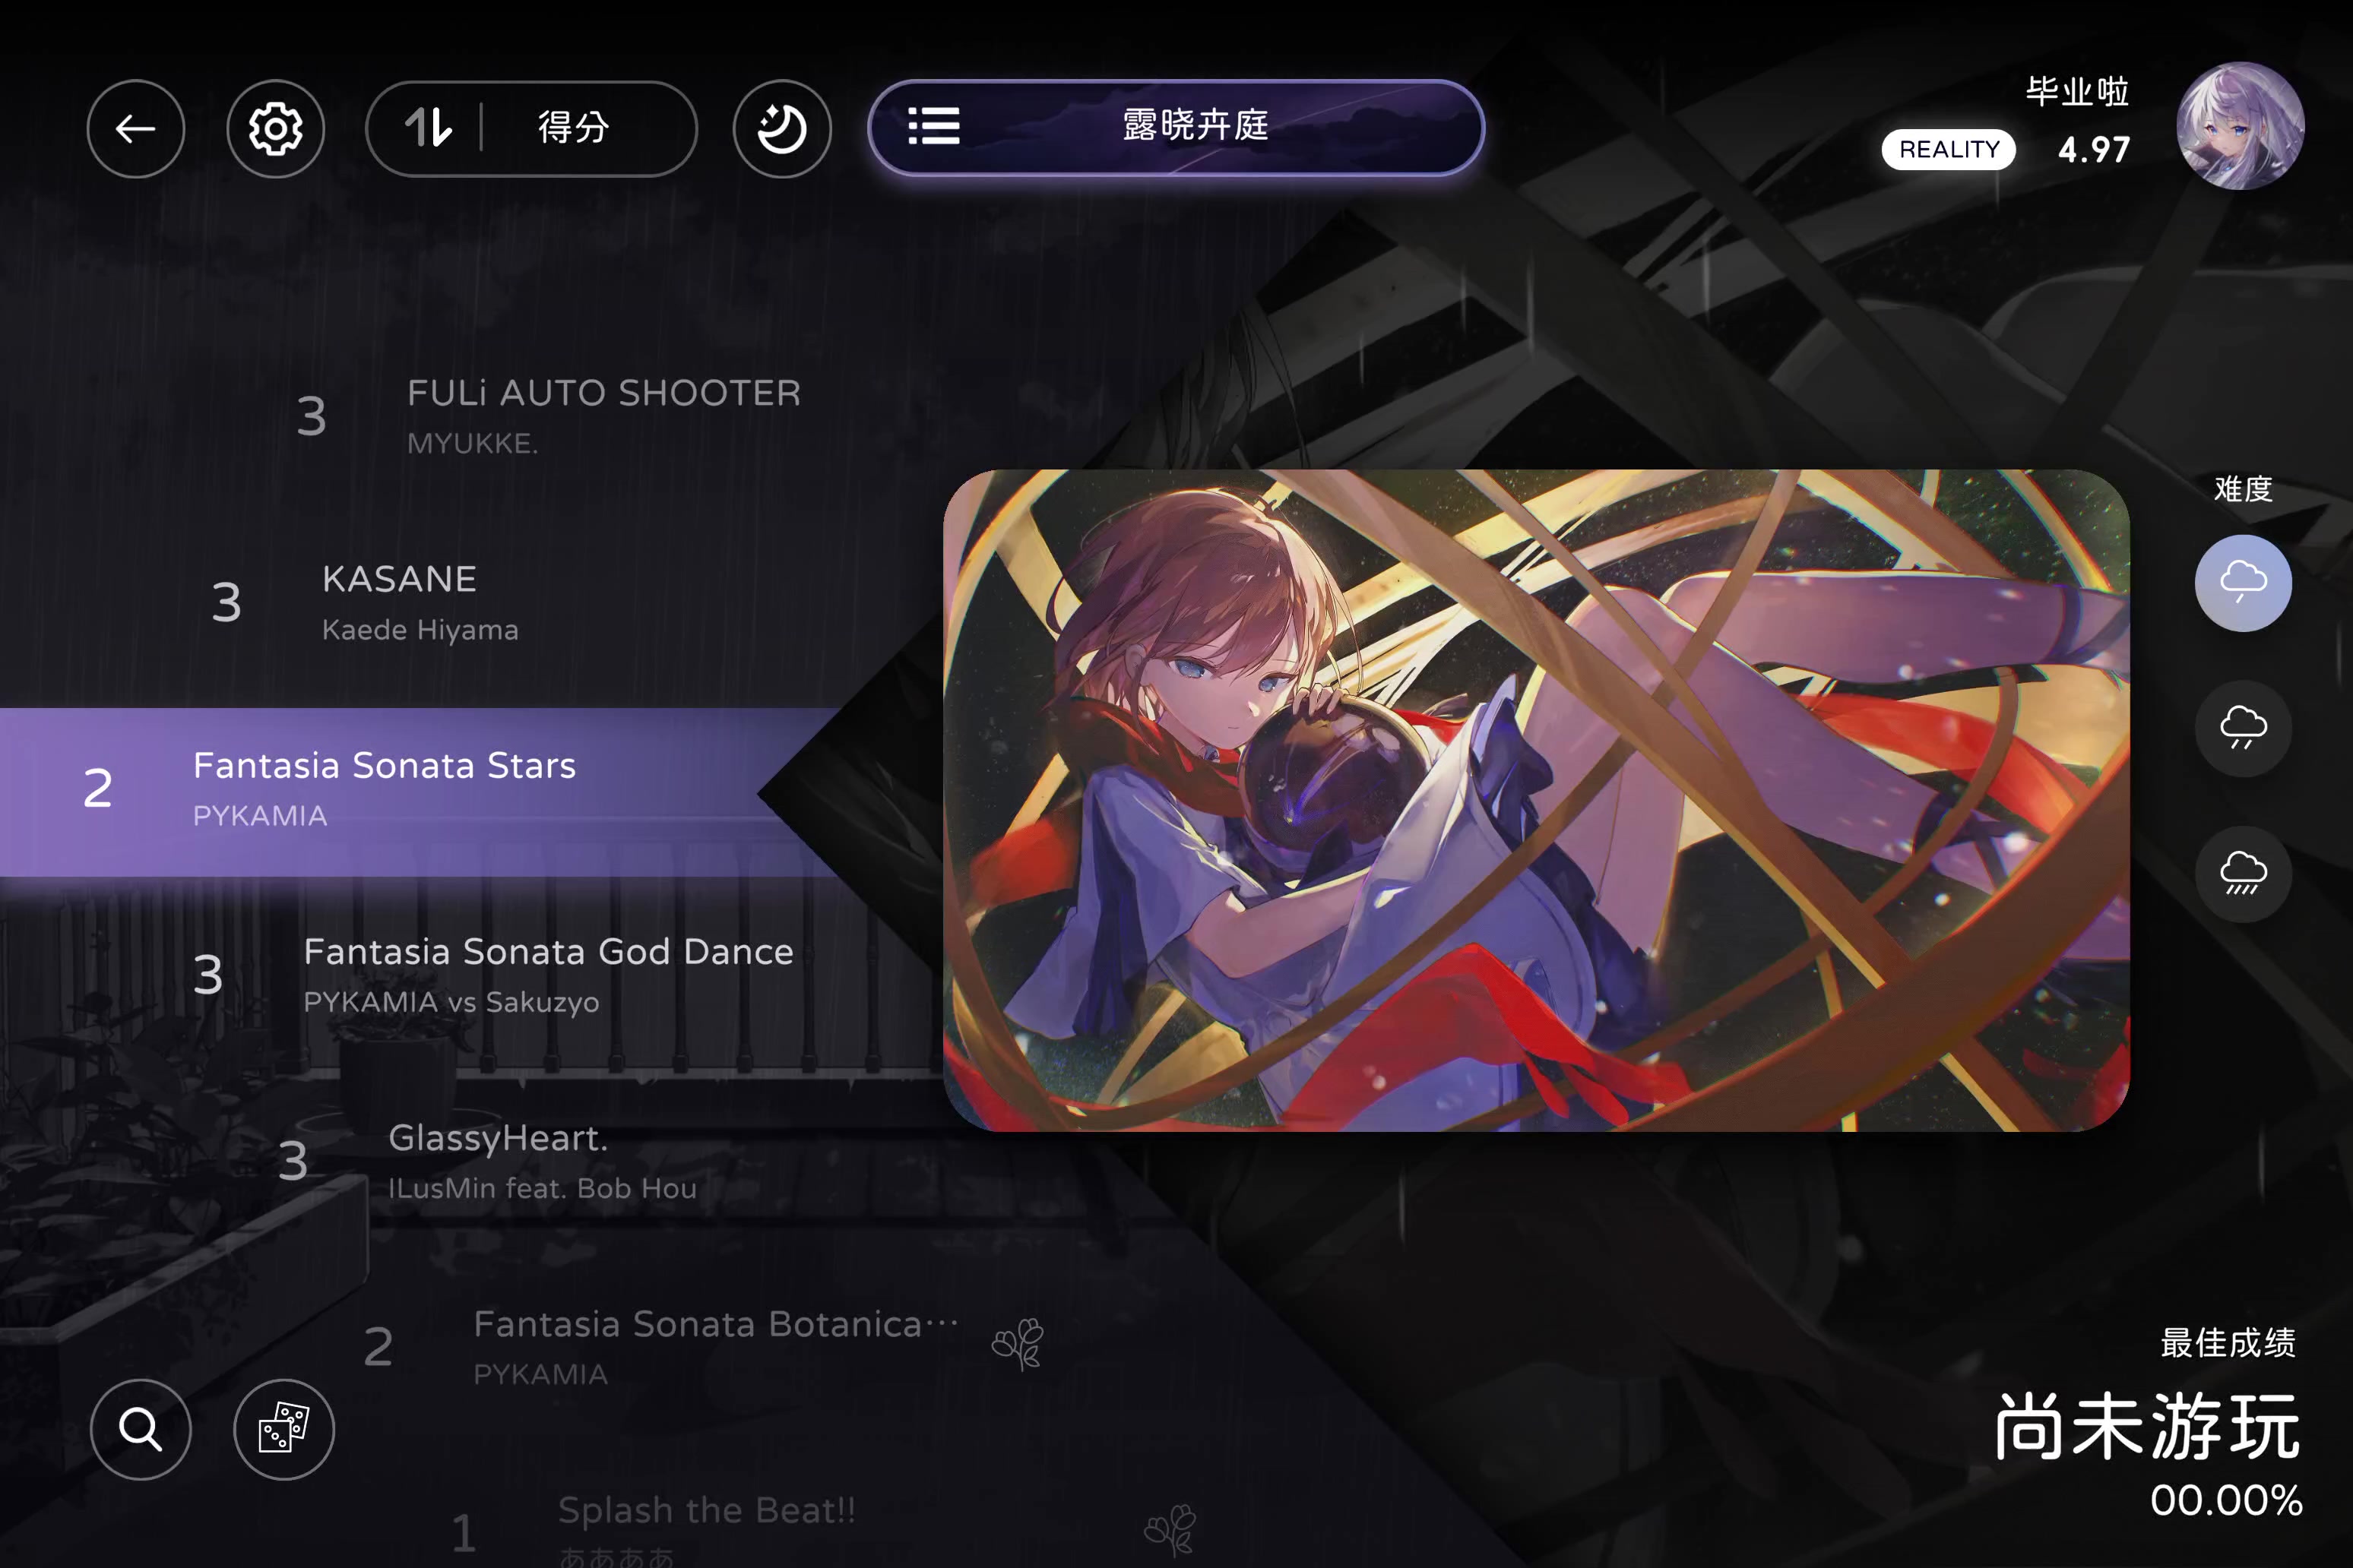Select the two-drop rain difficulty
The width and height of the screenshot is (2353, 1568).
click(2243, 728)
